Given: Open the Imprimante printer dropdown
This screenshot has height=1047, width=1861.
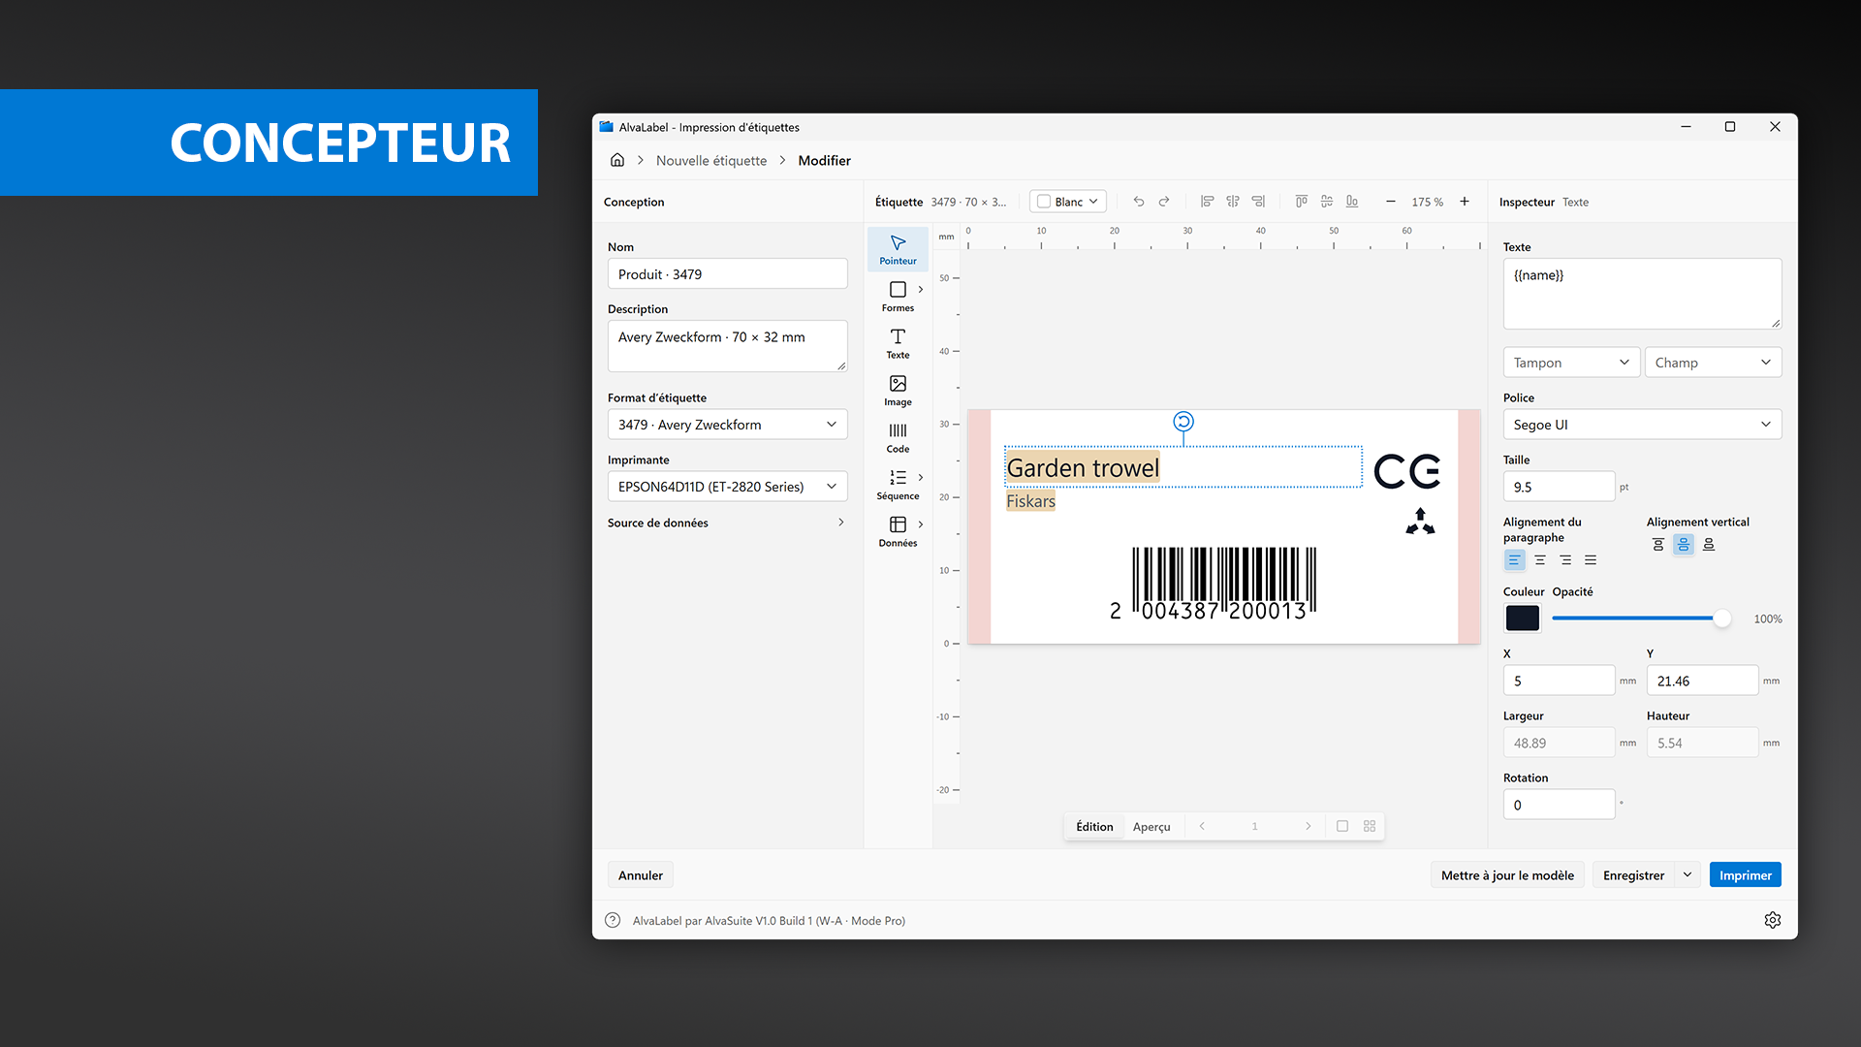Looking at the screenshot, I should click(x=727, y=487).
